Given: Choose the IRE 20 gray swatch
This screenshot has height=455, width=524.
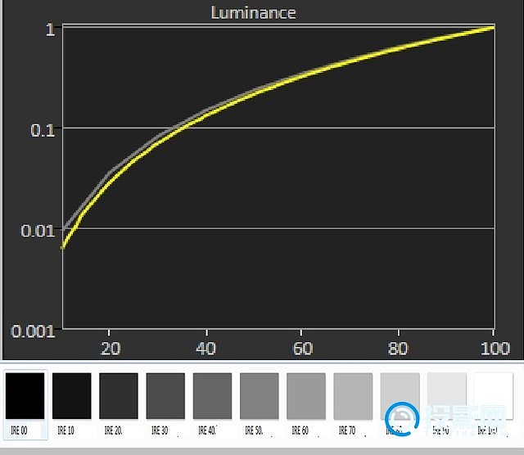Looking at the screenshot, I should pyautogui.click(x=119, y=397).
